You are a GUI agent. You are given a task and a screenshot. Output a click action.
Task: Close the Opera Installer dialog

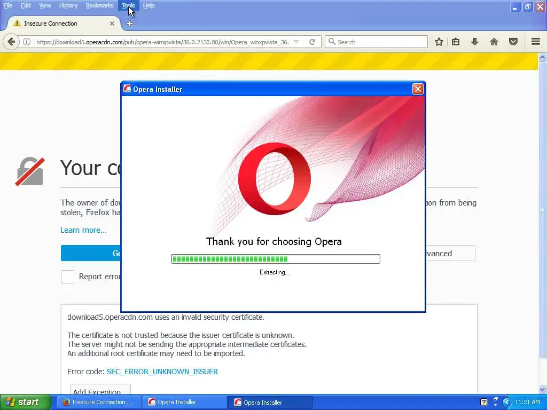point(418,89)
